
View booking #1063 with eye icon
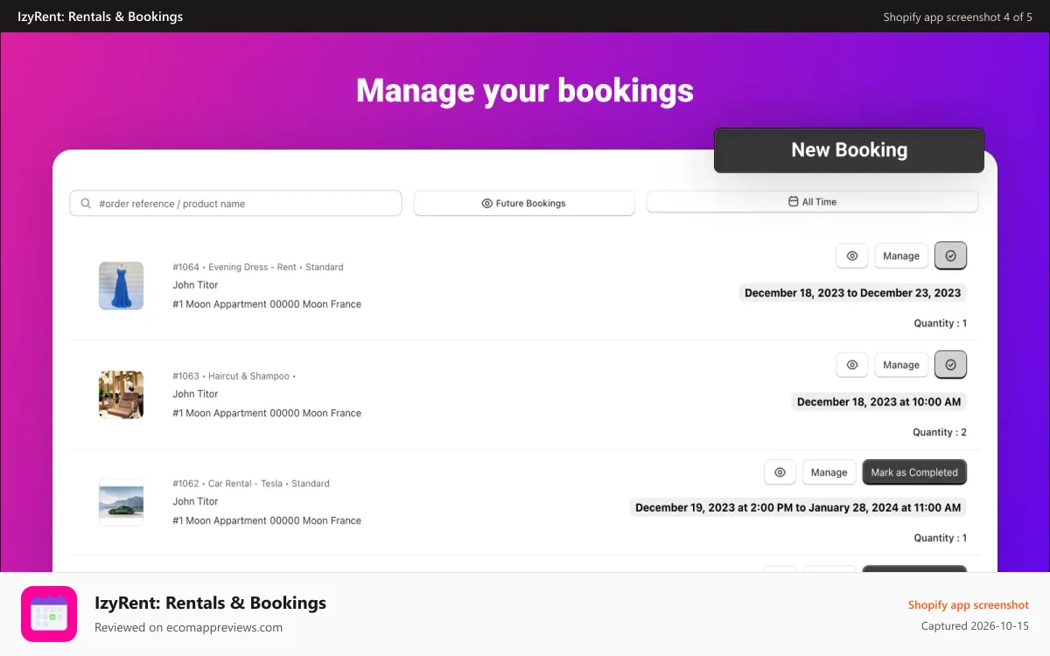click(x=852, y=365)
